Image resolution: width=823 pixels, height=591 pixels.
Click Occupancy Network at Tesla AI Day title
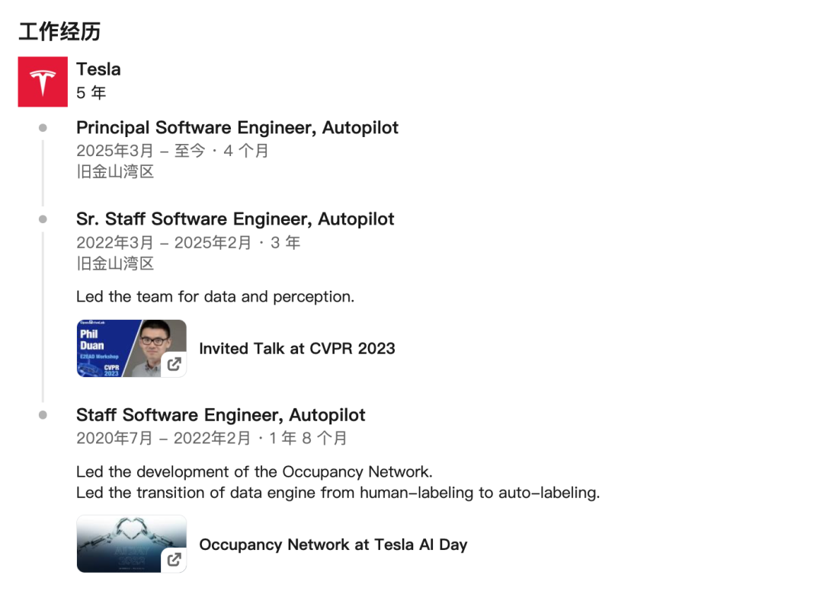333,545
